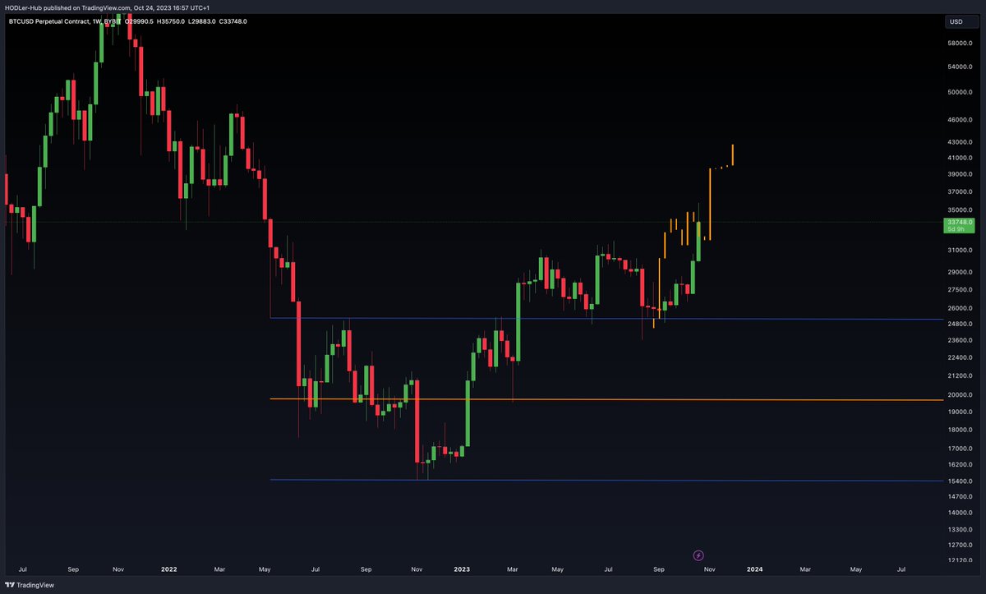This screenshot has height=594, width=986.
Task: Click the 31000.0 price axis label
Action: click(960, 250)
